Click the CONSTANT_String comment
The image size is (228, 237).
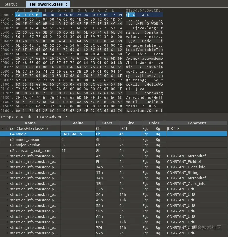point(183,173)
